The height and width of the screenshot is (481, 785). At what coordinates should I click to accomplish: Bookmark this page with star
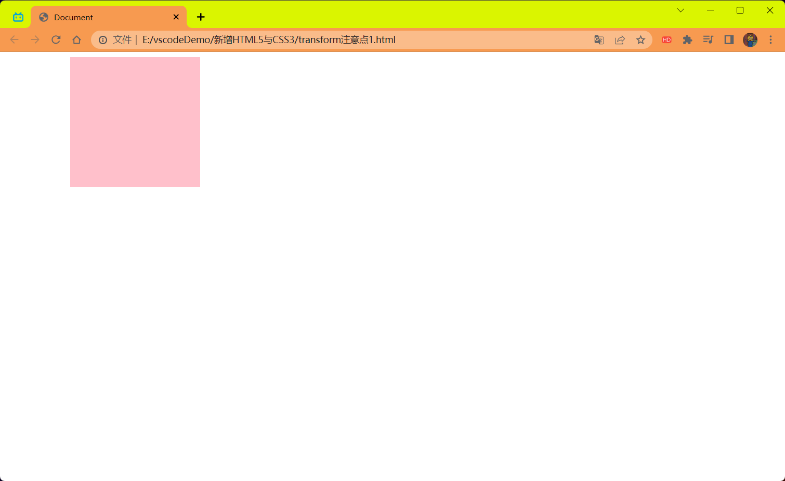[x=640, y=40]
